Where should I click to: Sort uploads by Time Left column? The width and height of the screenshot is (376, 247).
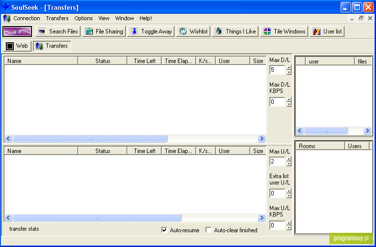[145, 151]
